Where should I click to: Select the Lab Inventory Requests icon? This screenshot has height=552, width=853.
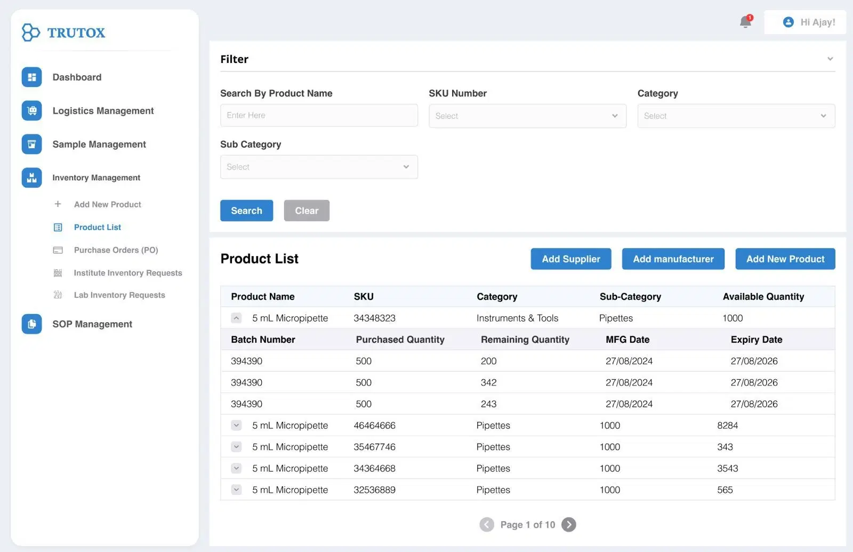[x=58, y=295]
